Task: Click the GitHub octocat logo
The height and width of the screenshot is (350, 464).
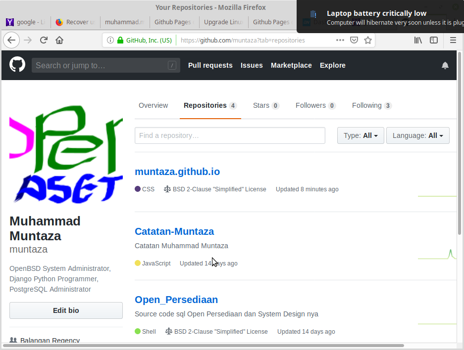Action: coord(17,65)
